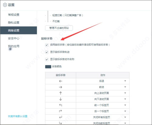Toggle 显示鼠标手势轨迹 checkbox

pyautogui.click(x=47, y=52)
